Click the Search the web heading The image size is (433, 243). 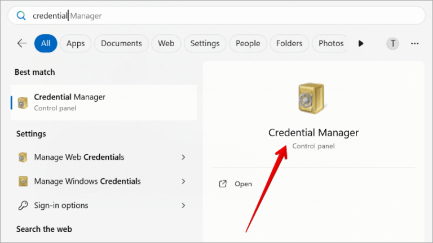pos(44,229)
